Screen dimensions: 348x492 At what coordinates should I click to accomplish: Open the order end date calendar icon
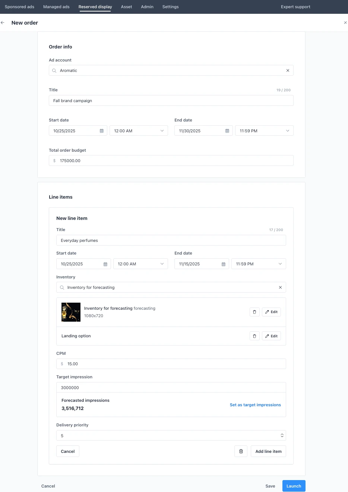pyautogui.click(x=227, y=131)
